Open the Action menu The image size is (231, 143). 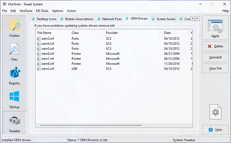(x=72, y=11)
